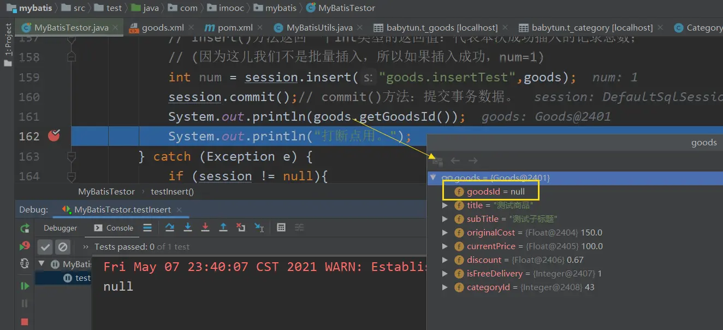Screen dimensions: 723x330
Task: Click the testInsert() breadcrumb
Action: click(x=172, y=192)
